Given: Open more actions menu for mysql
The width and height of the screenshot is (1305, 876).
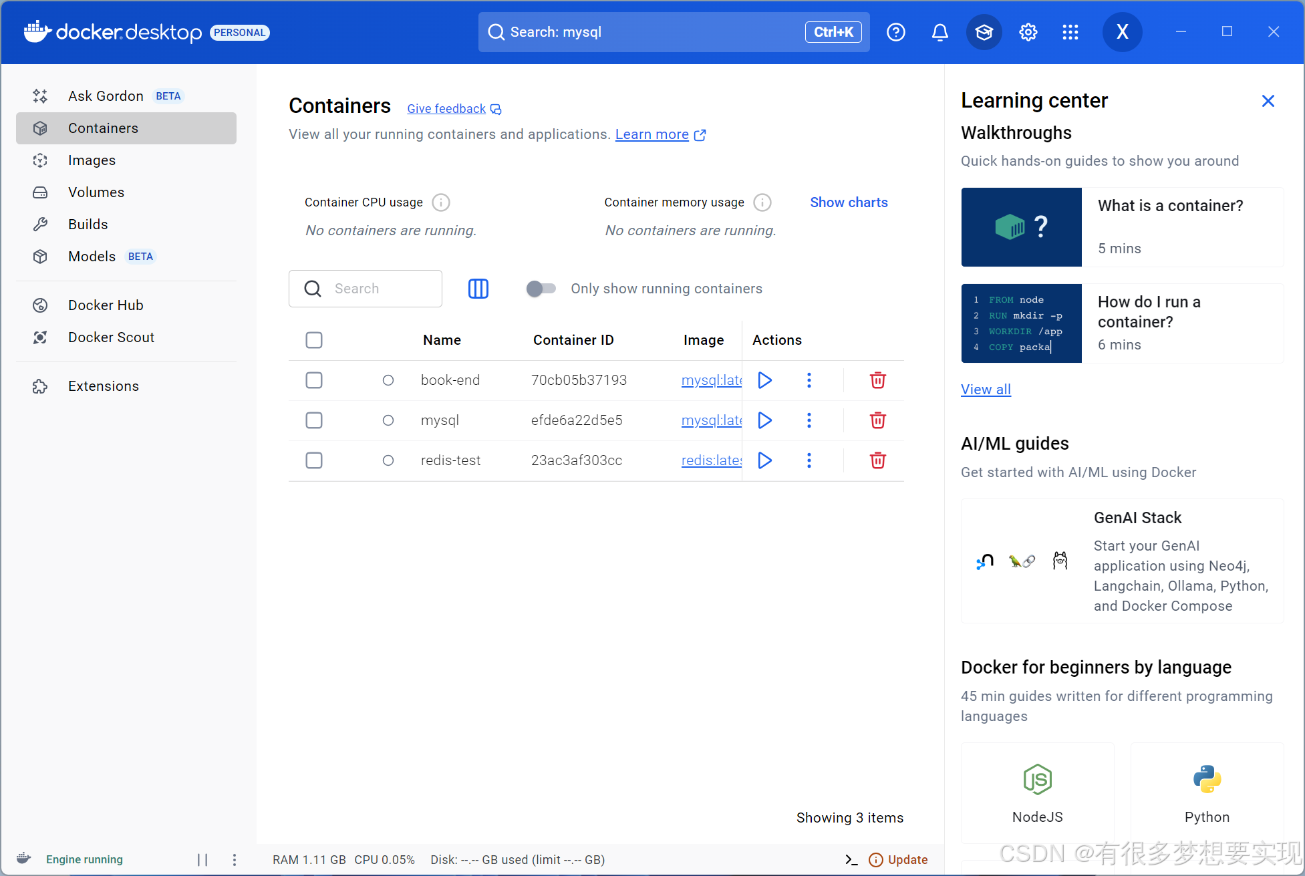Looking at the screenshot, I should [809, 420].
